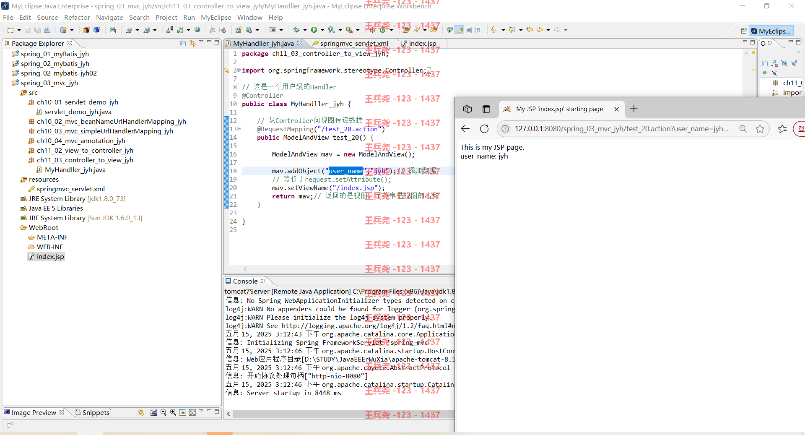This screenshot has height=435, width=805.
Task: Click the browser Back arrow
Action: coord(465,129)
